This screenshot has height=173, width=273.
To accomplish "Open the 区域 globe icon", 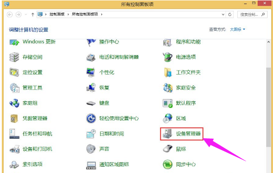I will (168, 118).
